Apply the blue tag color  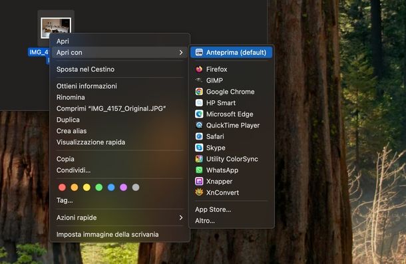pyautogui.click(x=111, y=187)
